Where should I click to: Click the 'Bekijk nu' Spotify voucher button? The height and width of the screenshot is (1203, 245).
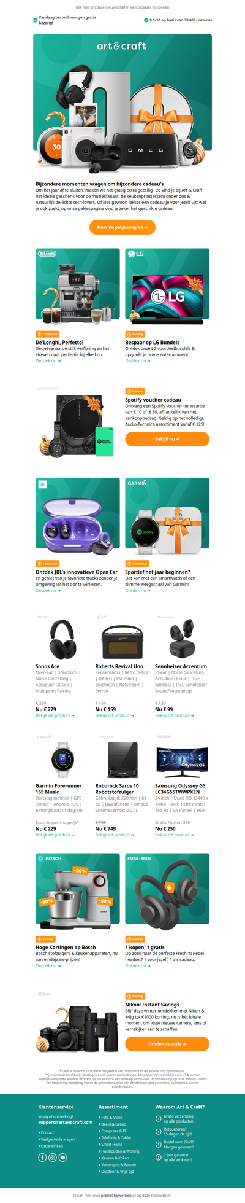point(167,439)
